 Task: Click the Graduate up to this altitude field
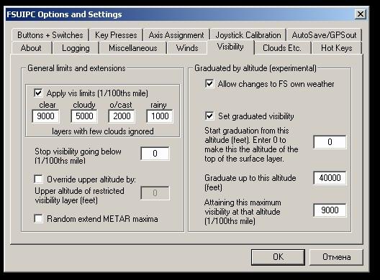tap(330, 178)
